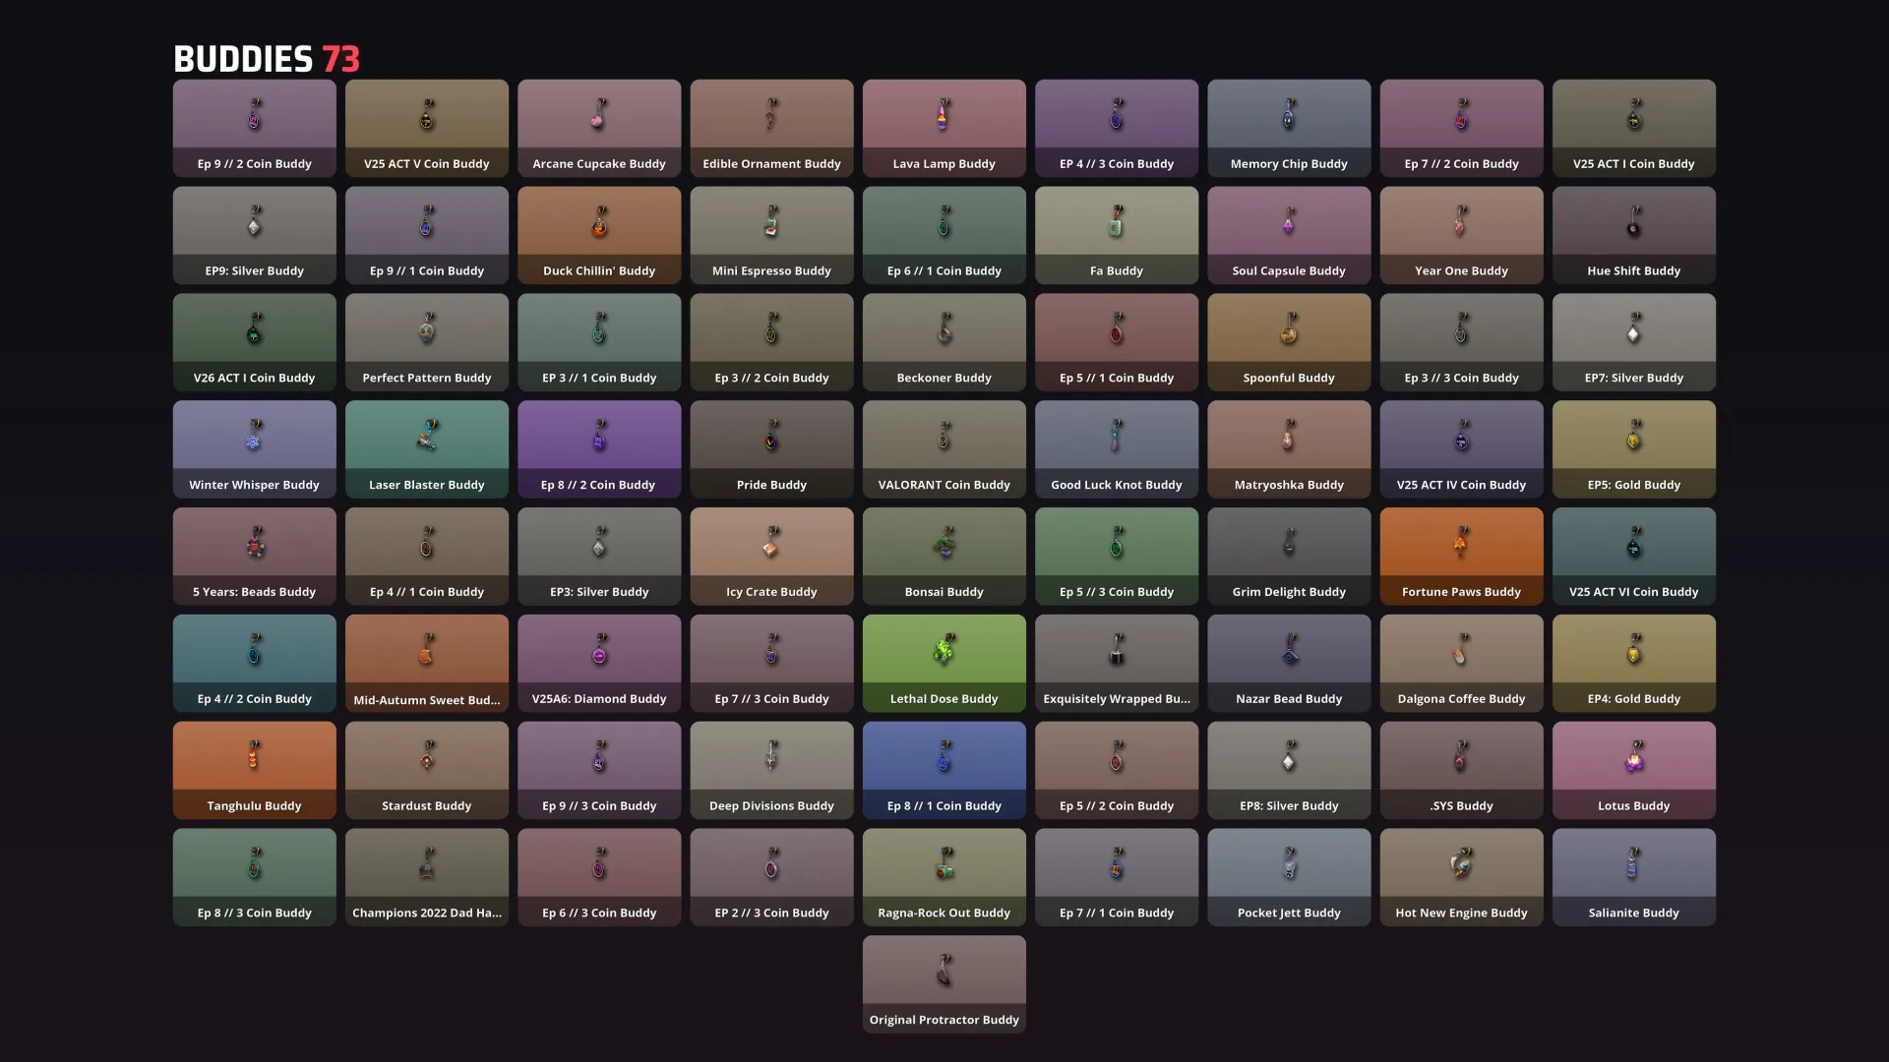Click the Ep 5 // 3 Coin Buddy label
This screenshot has width=1889, height=1062.
click(x=1117, y=592)
